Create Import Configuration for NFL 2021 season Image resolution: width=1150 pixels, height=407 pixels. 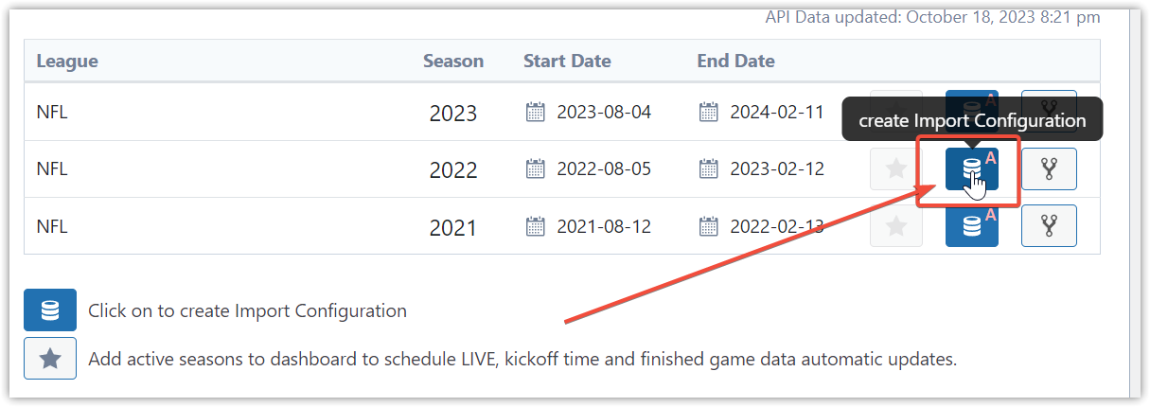pos(972,225)
